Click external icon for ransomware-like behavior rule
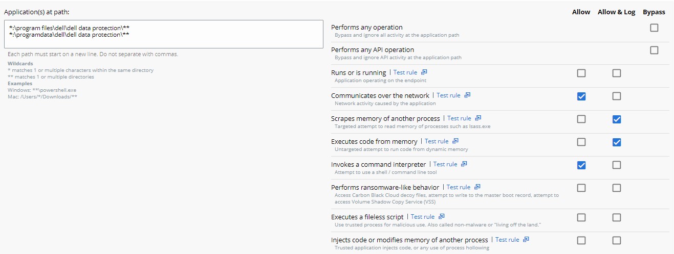This screenshot has width=674, height=254. click(x=477, y=187)
